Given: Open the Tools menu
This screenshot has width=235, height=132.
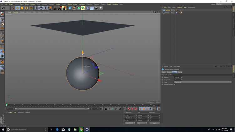Looking at the screenshot, I should 22,4.
